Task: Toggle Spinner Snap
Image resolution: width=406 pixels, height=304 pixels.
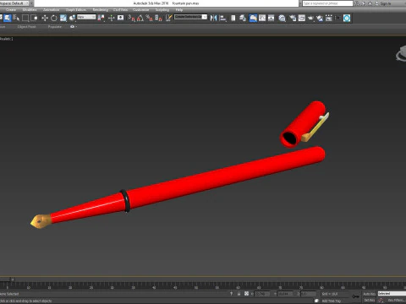Action: [158, 19]
